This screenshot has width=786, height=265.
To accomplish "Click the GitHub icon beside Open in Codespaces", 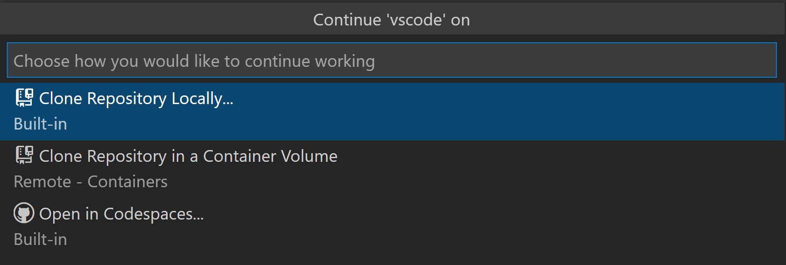I will (24, 213).
